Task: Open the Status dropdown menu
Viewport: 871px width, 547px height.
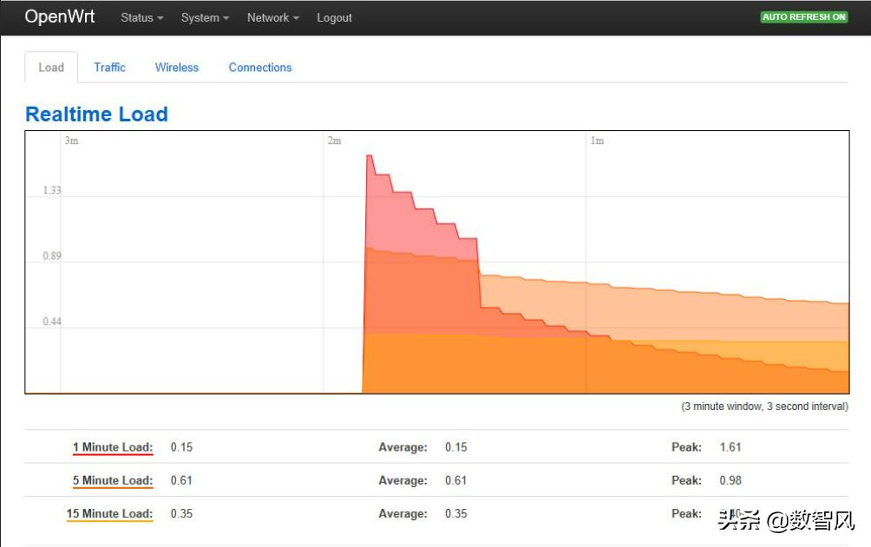Action: [141, 17]
